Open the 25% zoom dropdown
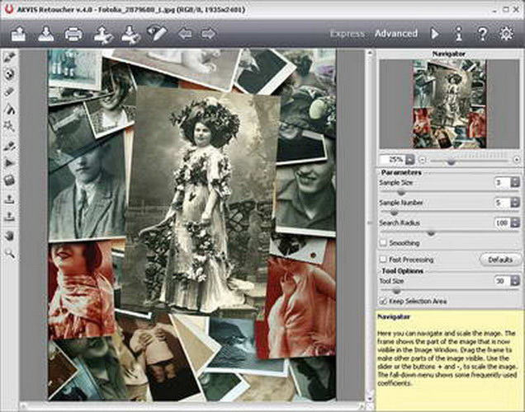The image size is (525, 412). tap(411, 158)
